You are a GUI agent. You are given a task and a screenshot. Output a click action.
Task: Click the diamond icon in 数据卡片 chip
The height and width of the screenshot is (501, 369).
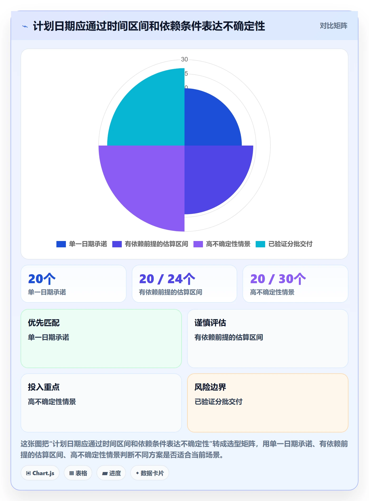click(x=137, y=473)
